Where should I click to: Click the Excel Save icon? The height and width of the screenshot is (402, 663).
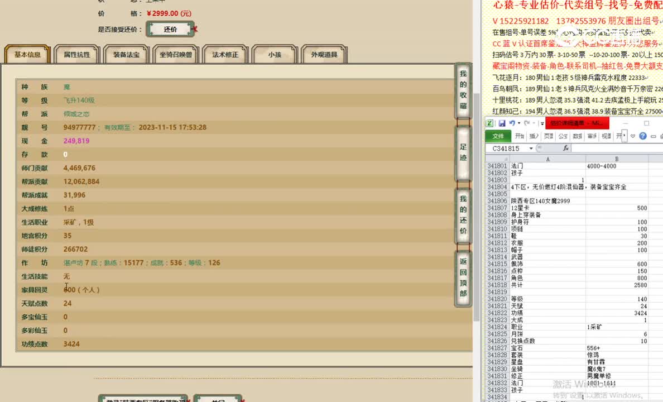click(x=502, y=123)
